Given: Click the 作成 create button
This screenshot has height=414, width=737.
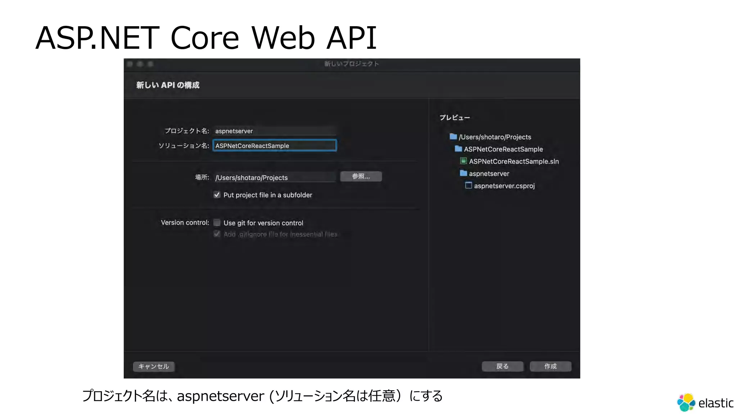Looking at the screenshot, I should (551, 366).
